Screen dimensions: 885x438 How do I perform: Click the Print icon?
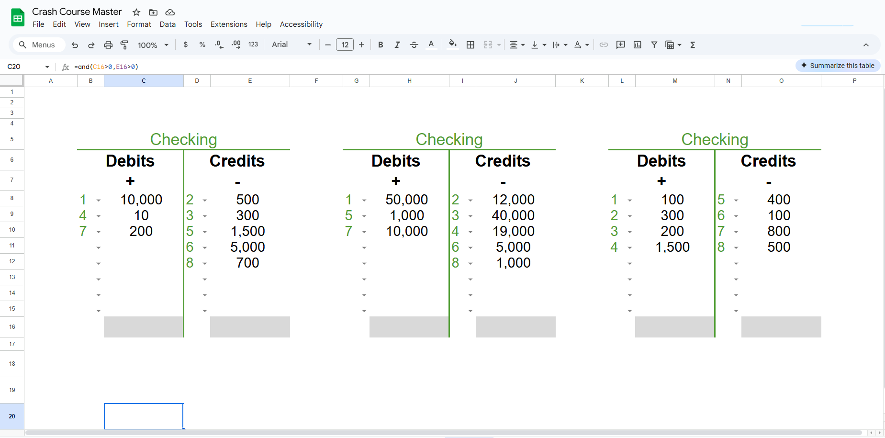[x=108, y=45]
